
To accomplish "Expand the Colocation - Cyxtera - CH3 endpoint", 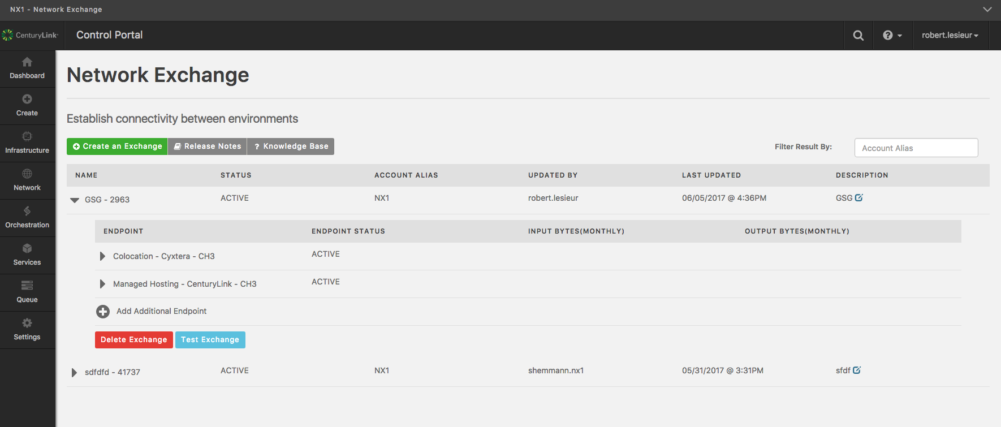I will tap(102, 256).
